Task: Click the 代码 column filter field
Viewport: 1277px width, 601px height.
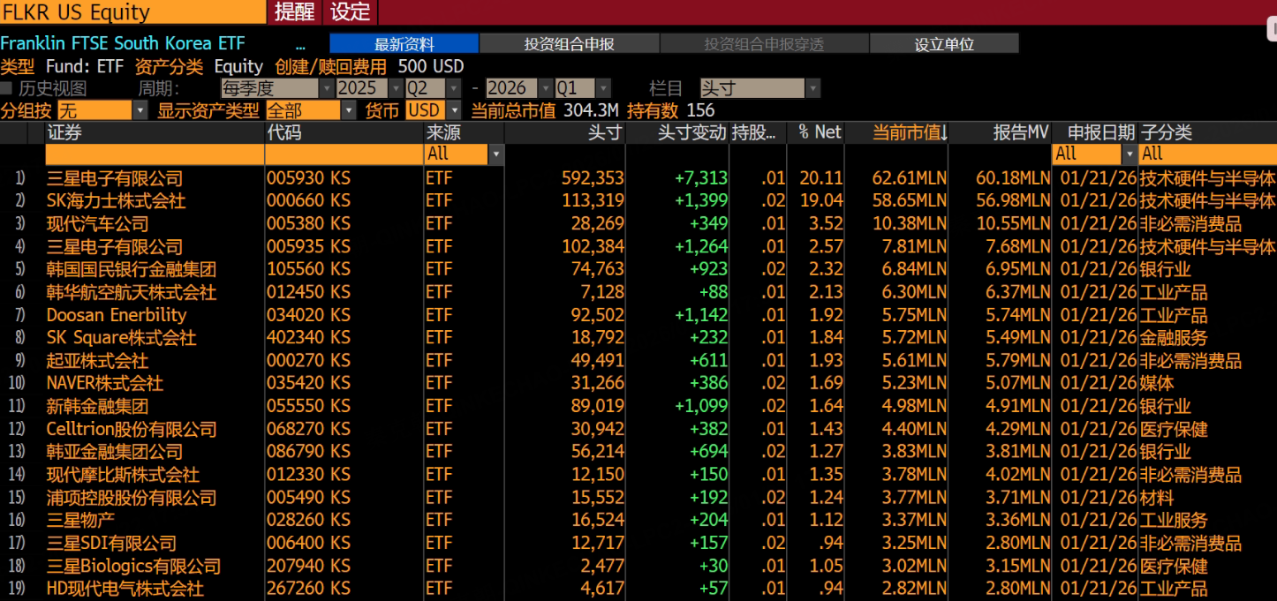Action: 344,154
